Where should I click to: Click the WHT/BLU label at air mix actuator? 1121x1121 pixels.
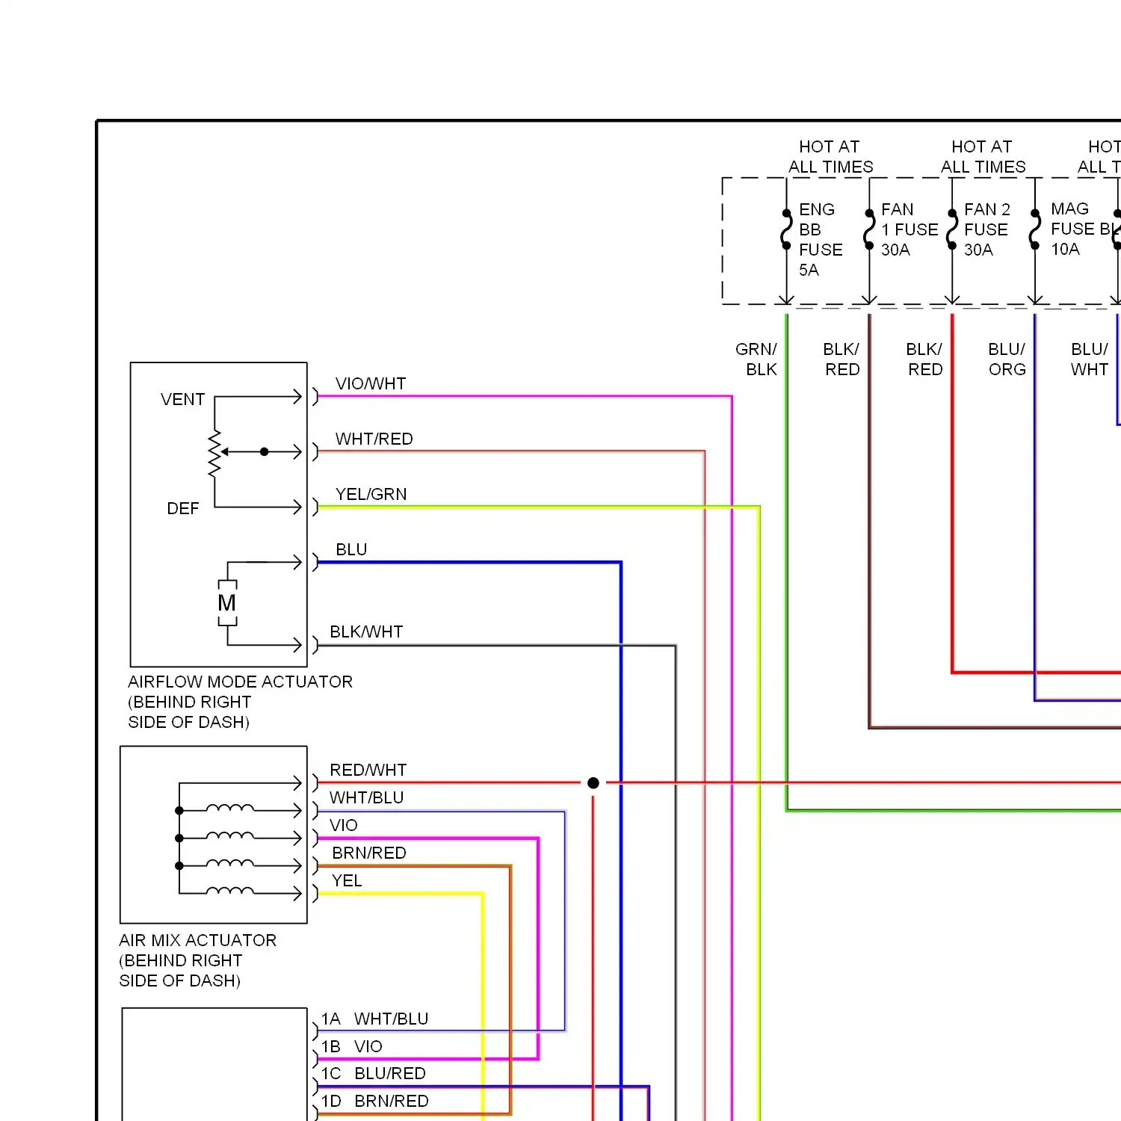(x=366, y=797)
